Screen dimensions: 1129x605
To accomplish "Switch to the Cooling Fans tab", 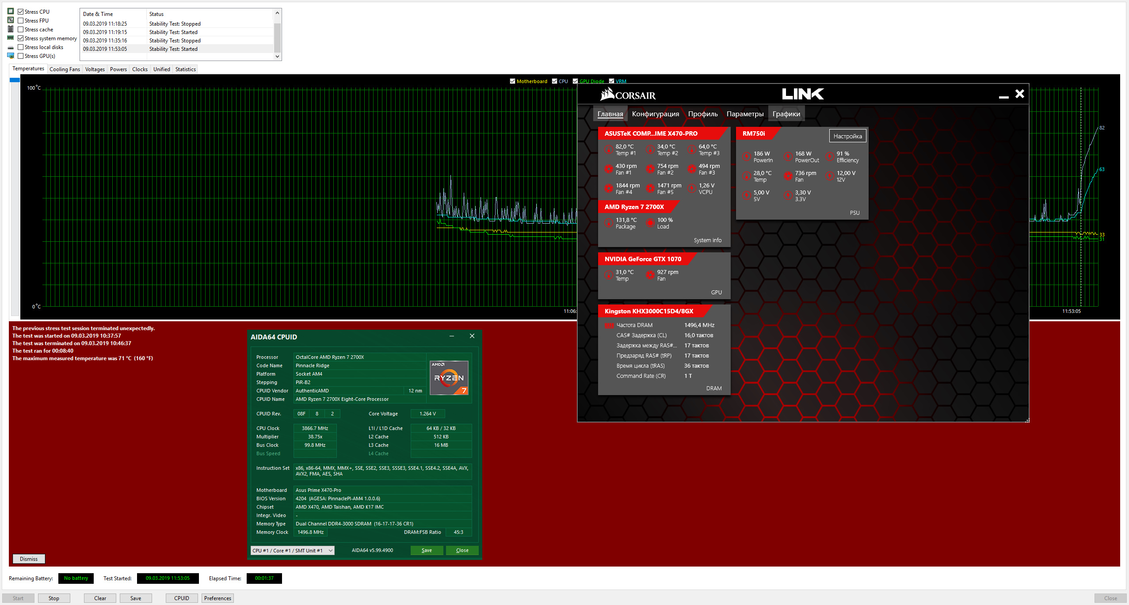I will 65,69.
